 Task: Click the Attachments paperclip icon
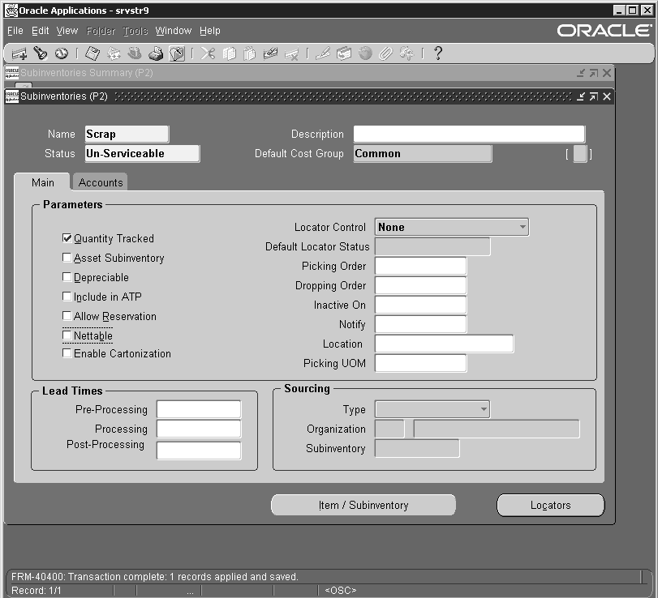(385, 53)
